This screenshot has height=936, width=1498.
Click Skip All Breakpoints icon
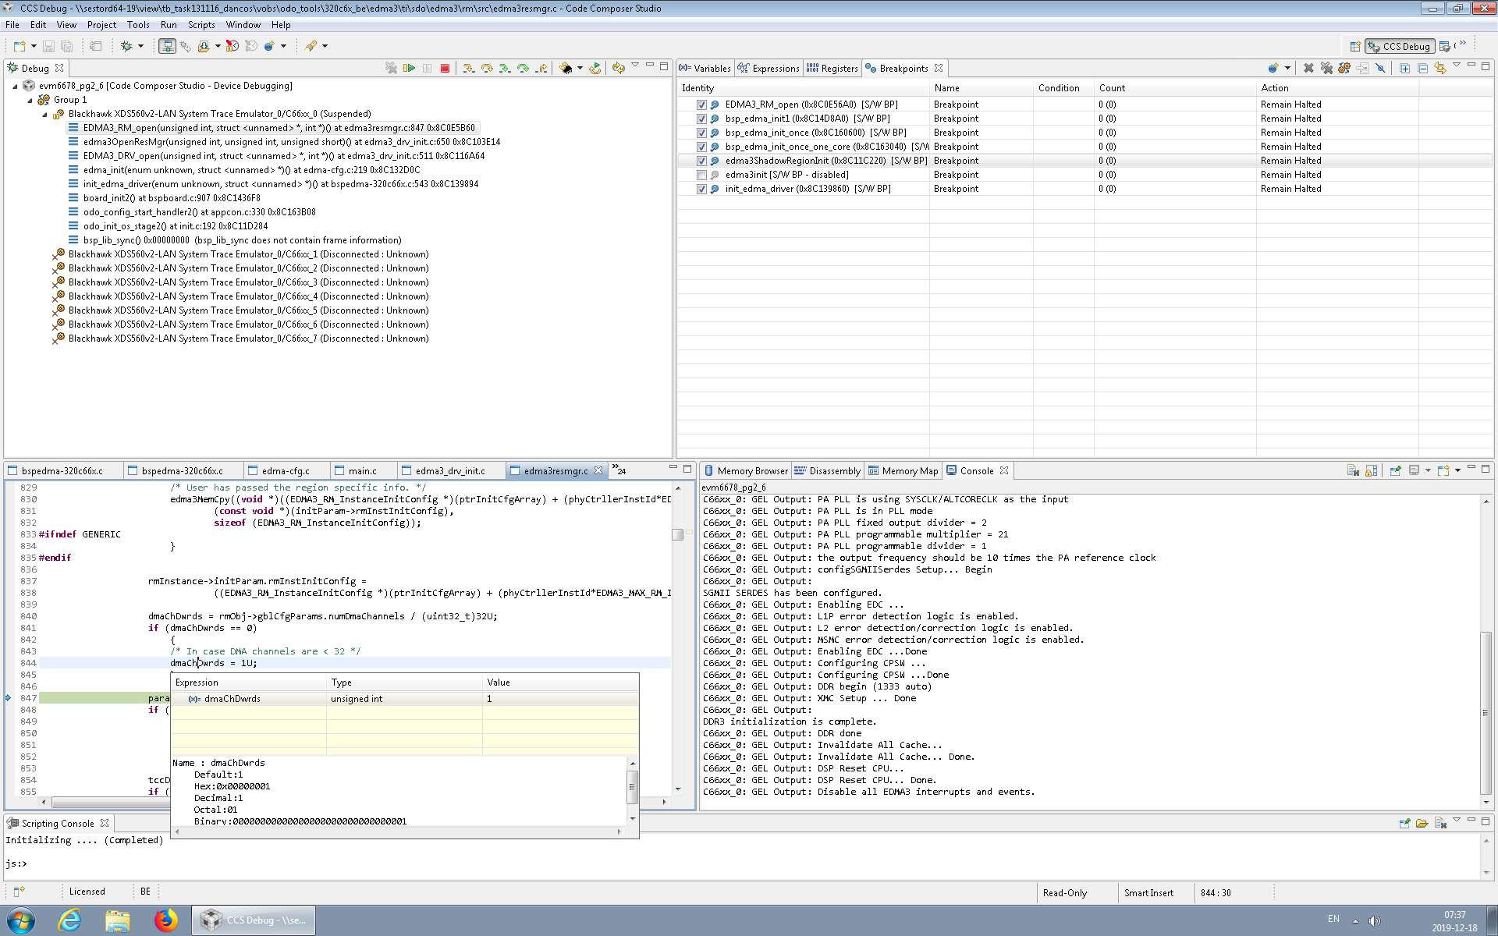(1380, 69)
